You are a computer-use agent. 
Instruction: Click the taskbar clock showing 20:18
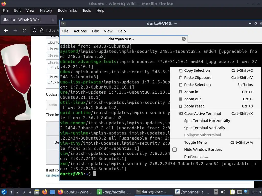coord(256,192)
